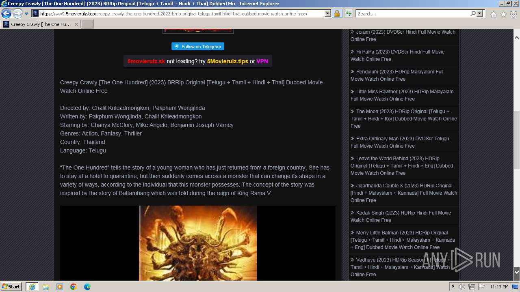Click the Follow on Telegram button

(x=198, y=47)
